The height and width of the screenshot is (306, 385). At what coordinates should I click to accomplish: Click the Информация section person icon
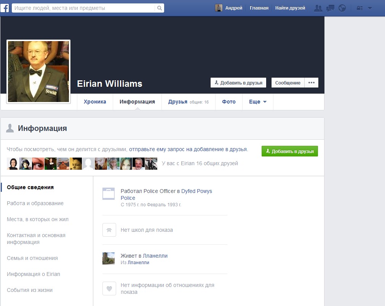pyautogui.click(x=10, y=128)
